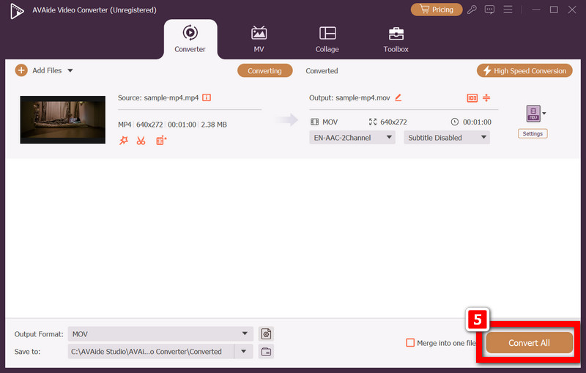Click the AVAide app logo icon
This screenshot has width=586, height=373.
17,10
